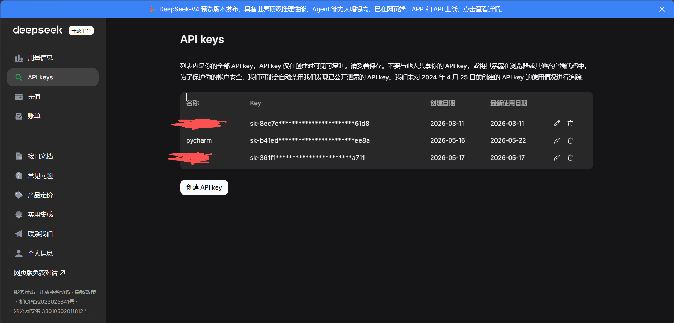This screenshot has height=323, width=674.
Task: Edit the sk-8ec7c key name
Action: click(x=557, y=123)
